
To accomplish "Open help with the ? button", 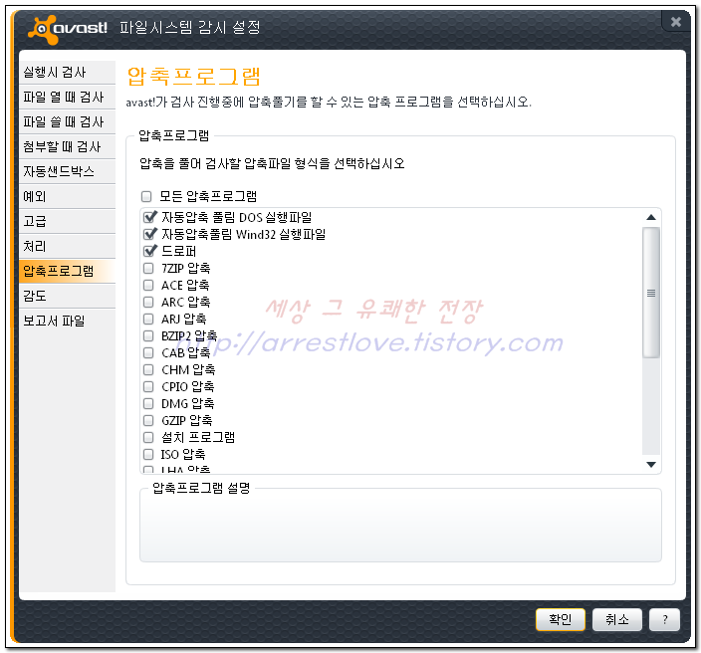I will coord(664,619).
